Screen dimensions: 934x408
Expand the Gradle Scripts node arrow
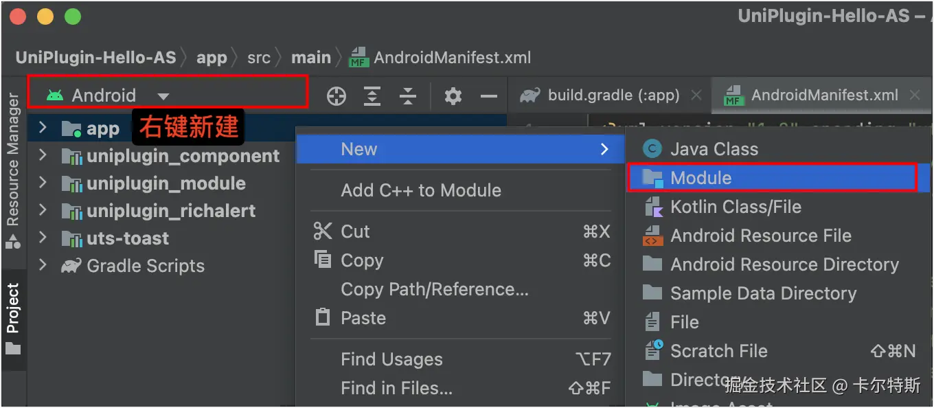[43, 265]
